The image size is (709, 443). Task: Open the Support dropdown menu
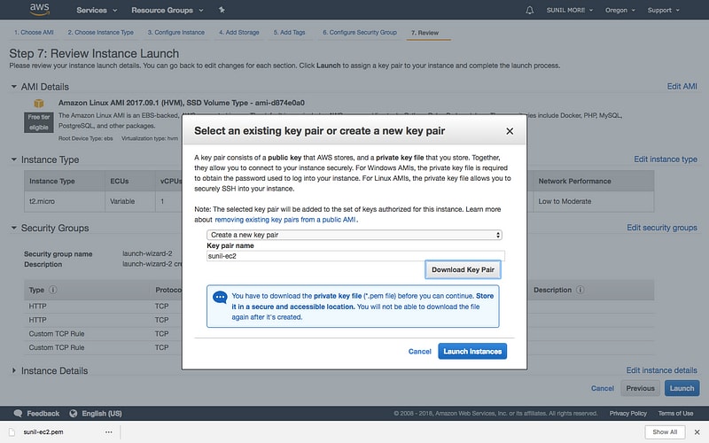coord(663,10)
